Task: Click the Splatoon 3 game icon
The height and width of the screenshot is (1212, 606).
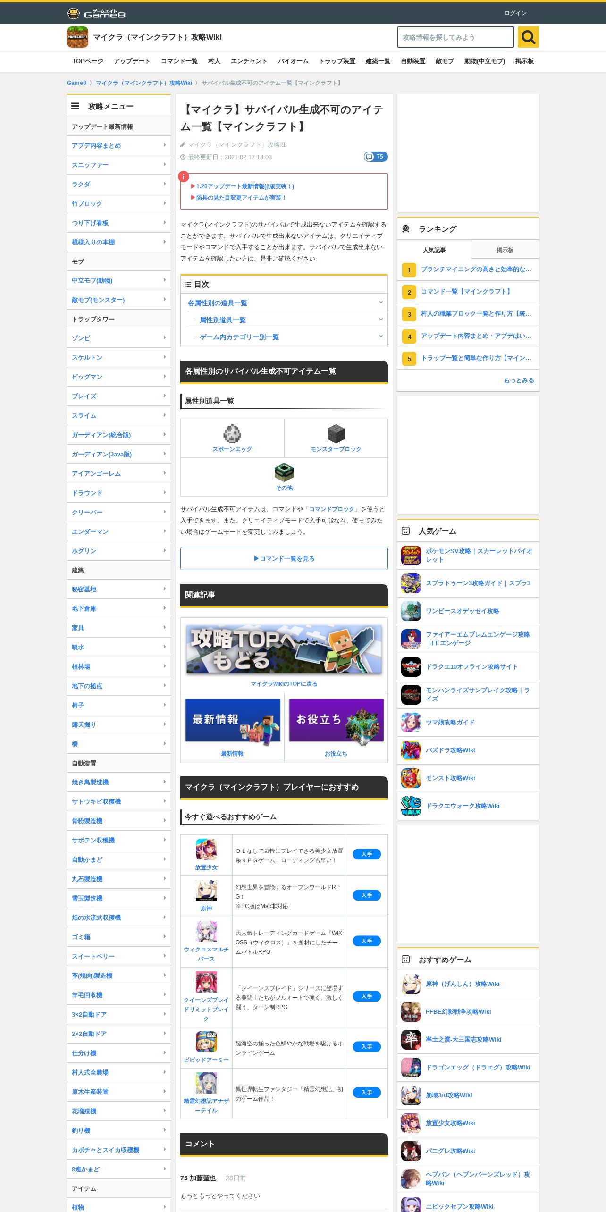Action: (411, 583)
